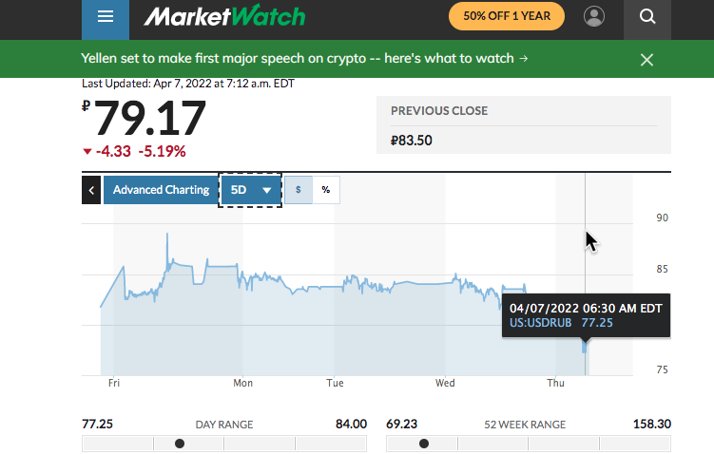Click the Fri axis label
Image resolution: width=714 pixels, height=454 pixels.
[114, 383]
